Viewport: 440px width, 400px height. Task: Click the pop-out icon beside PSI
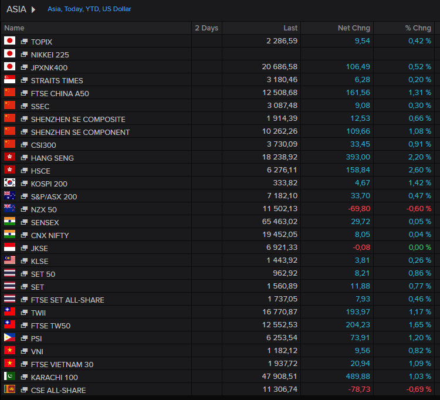tap(24, 338)
